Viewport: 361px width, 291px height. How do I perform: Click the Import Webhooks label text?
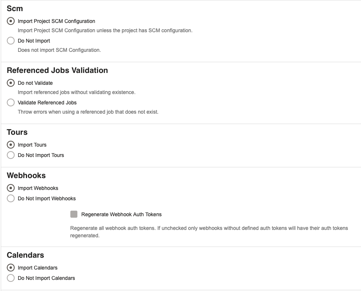[x=38, y=188]
